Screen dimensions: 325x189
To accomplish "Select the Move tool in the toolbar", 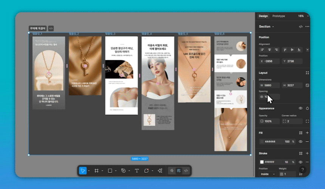I will [83, 171].
